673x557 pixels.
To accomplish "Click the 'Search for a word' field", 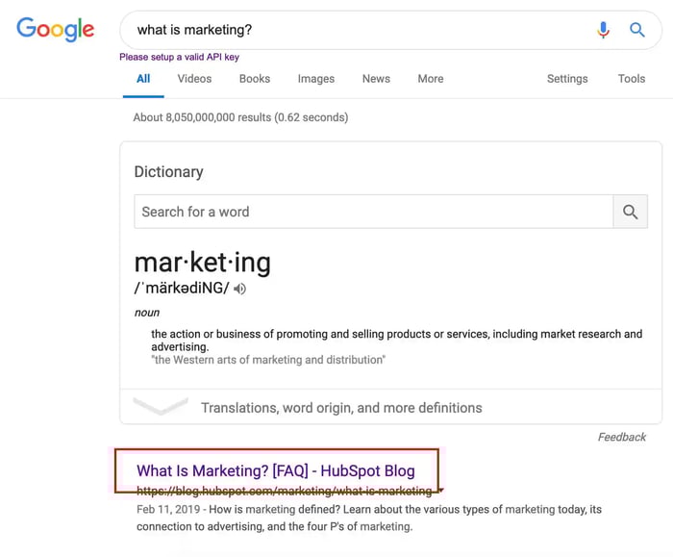I will [373, 212].
